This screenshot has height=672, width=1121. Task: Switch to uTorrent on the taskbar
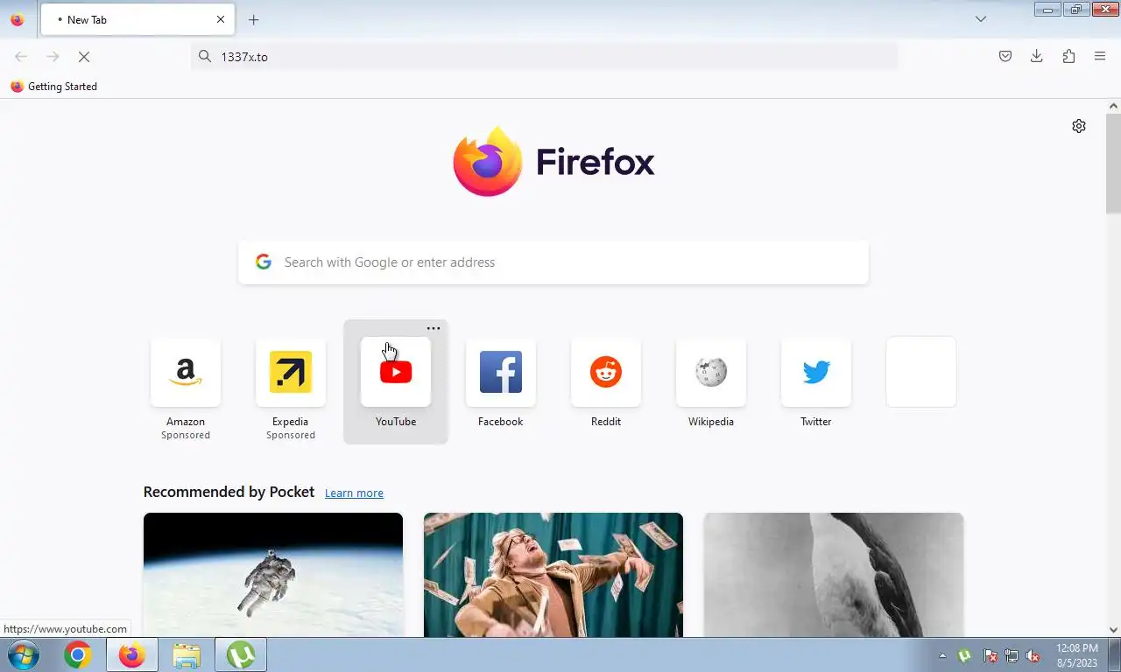241,654
